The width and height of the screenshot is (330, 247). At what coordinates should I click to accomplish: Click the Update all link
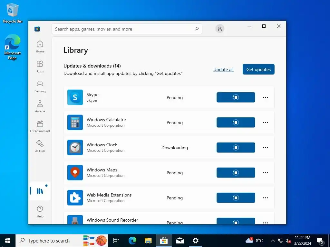(223, 69)
